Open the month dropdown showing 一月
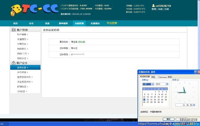 pyautogui.click(x=148, y=84)
